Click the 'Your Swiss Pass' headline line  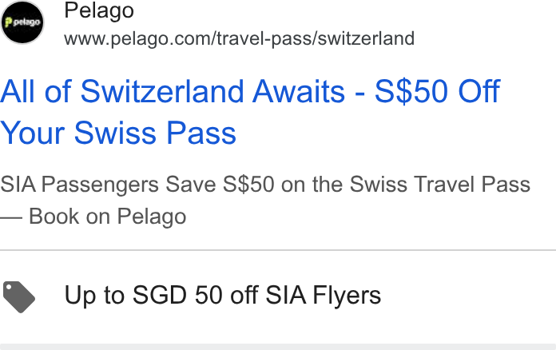coord(118,133)
